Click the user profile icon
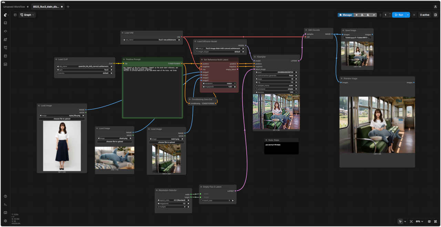Image resolution: width=441 pixels, height=227 pixels. tap(435, 7)
